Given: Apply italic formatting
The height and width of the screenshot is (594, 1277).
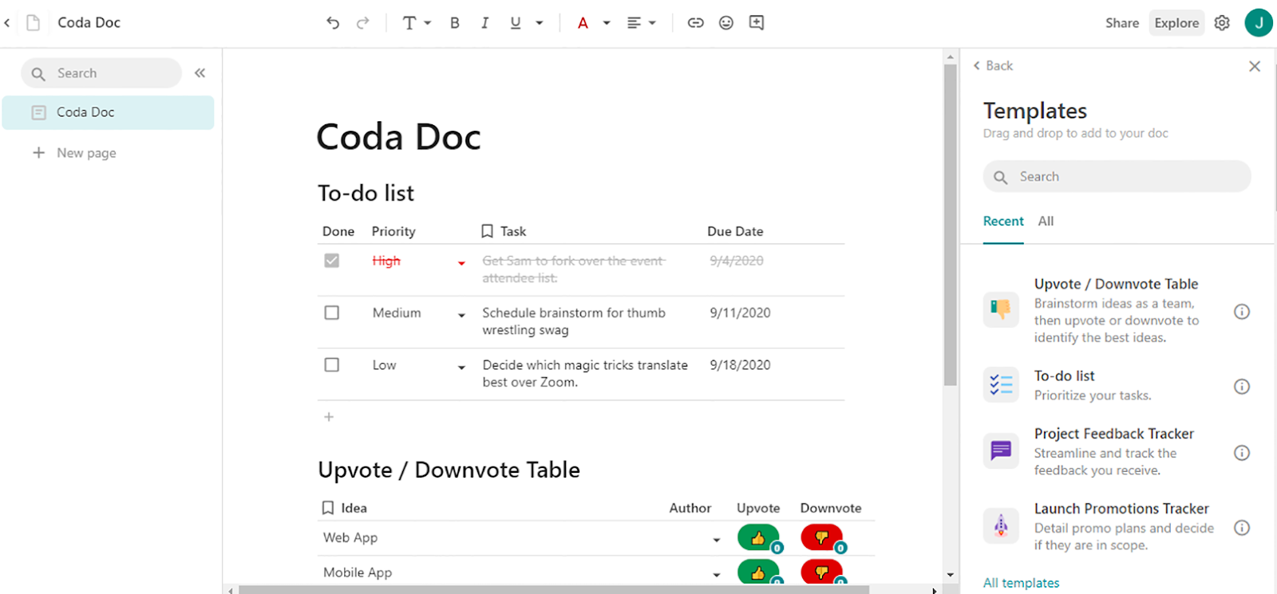Looking at the screenshot, I should tap(484, 23).
